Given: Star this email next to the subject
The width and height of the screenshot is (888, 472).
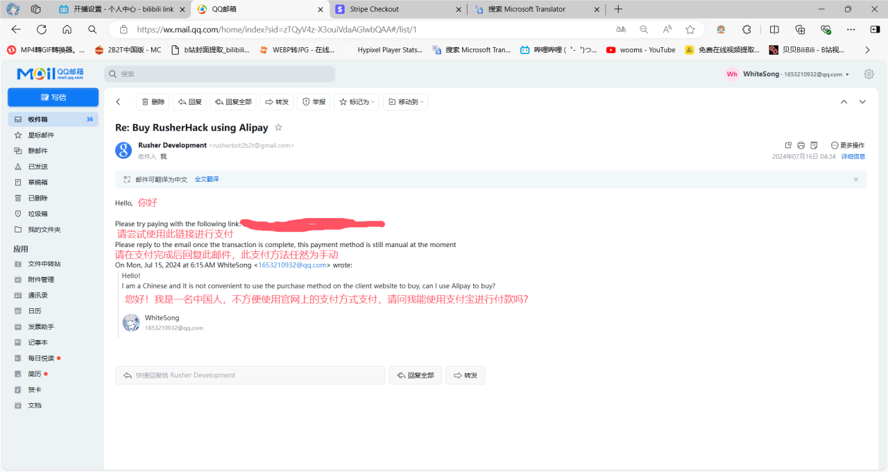Looking at the screenshot, I should pos(279,128).
